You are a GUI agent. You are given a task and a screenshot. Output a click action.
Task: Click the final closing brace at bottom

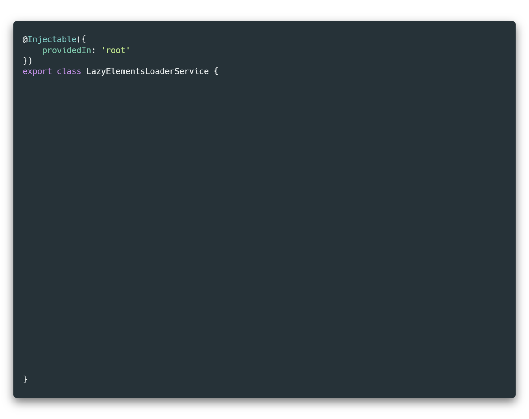25,379
